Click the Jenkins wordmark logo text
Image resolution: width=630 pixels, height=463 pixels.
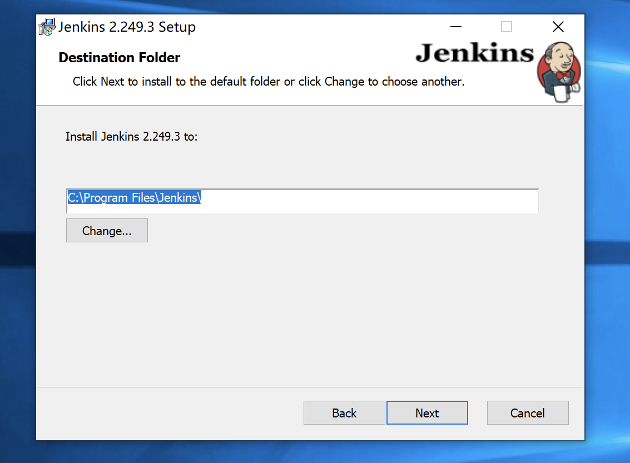pyautogui.click(x=475, y=53)
